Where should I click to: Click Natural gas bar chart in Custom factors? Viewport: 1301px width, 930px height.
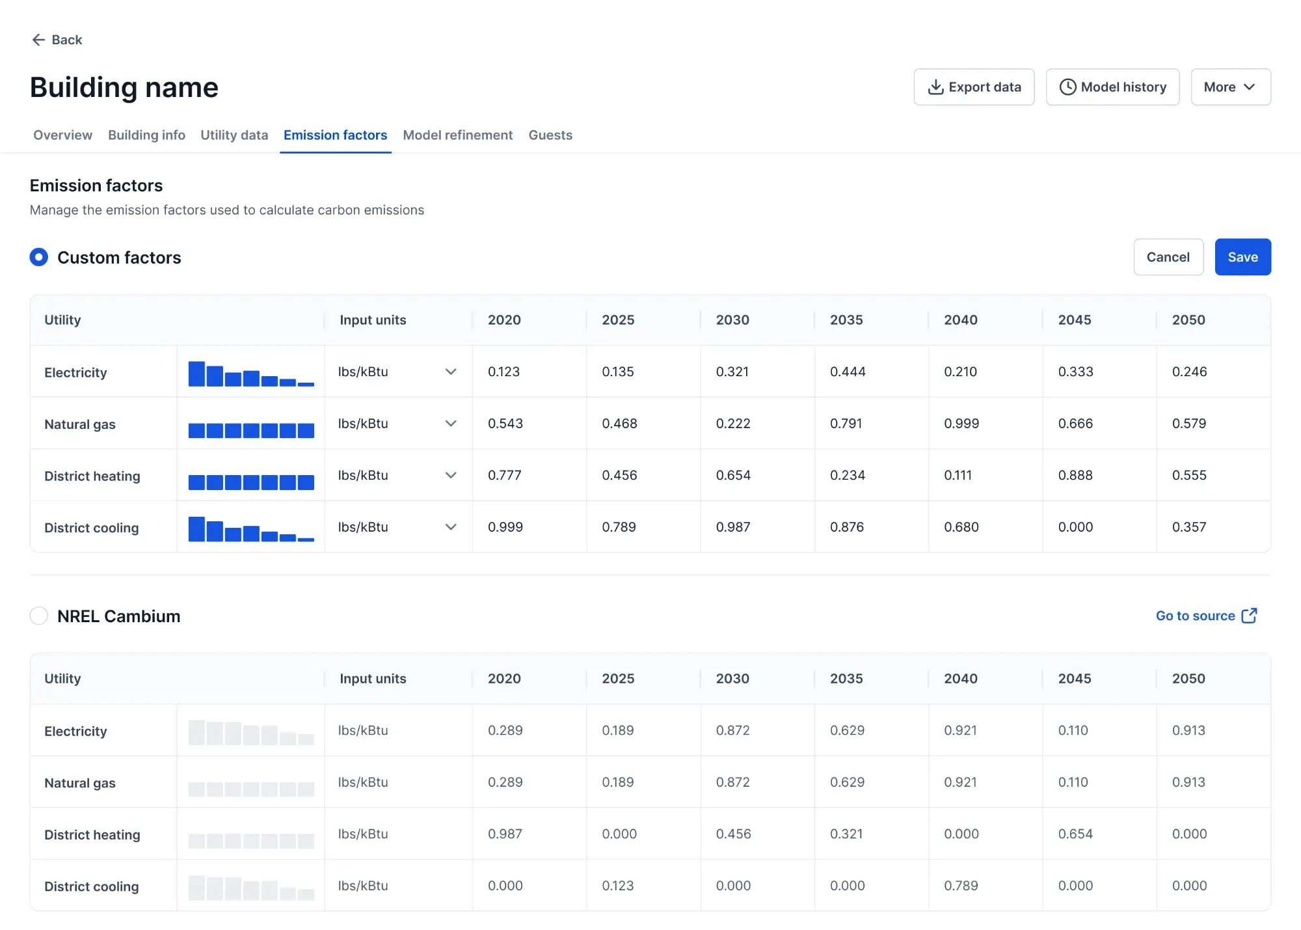coord(251,430)
